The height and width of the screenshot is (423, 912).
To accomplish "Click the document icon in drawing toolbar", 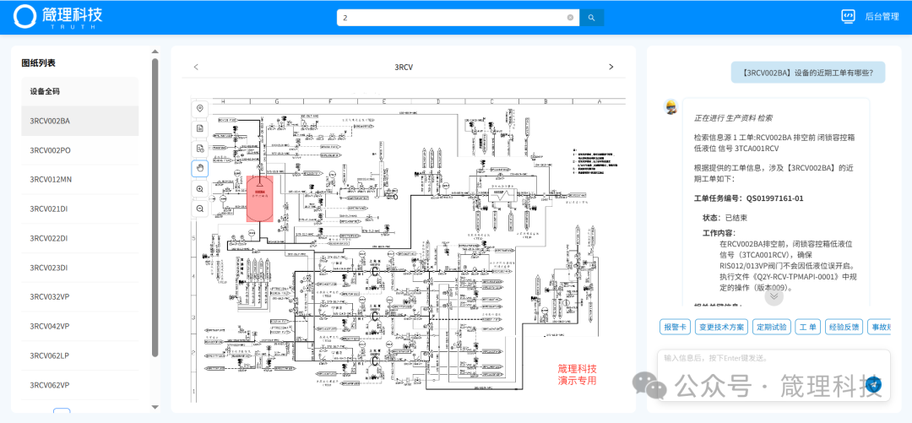I will [200, 128].
